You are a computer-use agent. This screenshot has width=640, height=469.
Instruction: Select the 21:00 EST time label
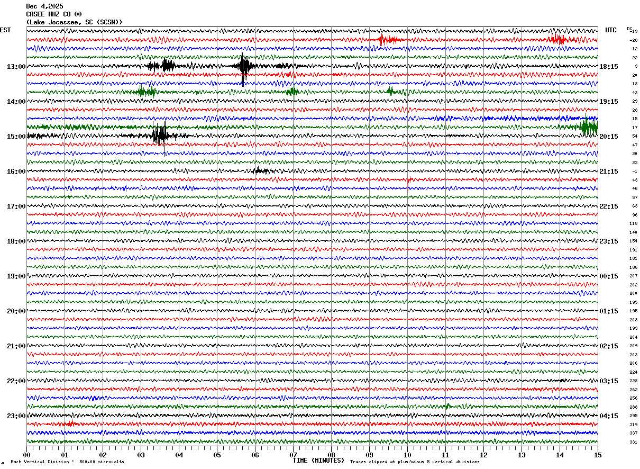point(16,346)
